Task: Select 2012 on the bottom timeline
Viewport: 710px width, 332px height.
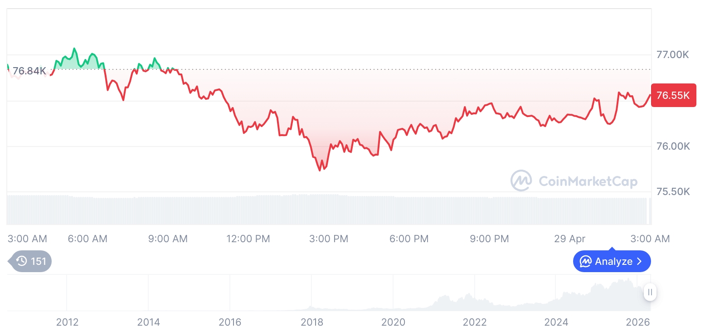Action: (67, 322)
